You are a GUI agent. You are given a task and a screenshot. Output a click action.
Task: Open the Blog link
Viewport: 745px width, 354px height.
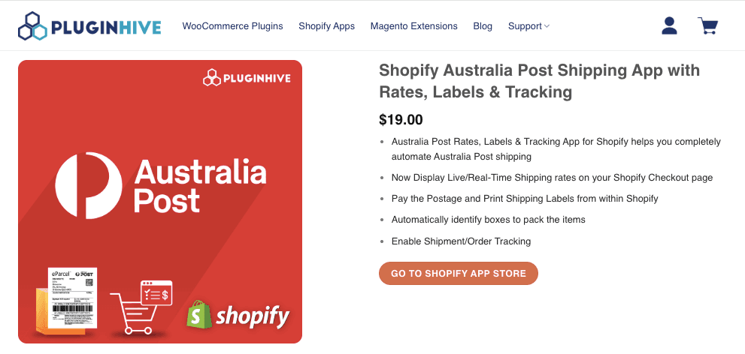483,26
